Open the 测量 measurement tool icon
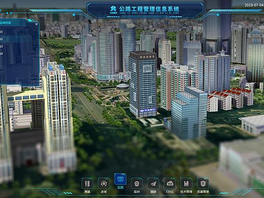 (x=87, y=184)
